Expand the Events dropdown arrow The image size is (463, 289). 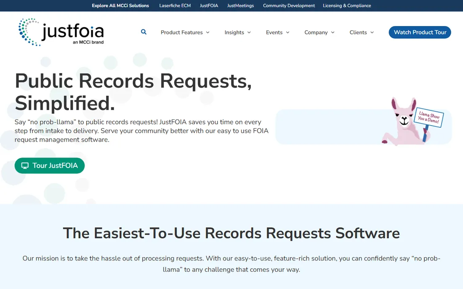(x=287, y=32)
